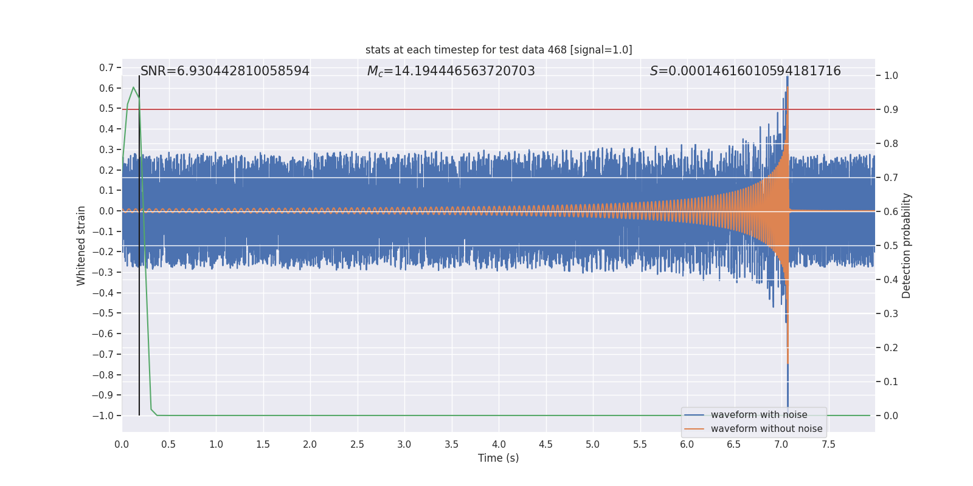973x486 pixels.
Task: Click the blue legend line for waveform with noise
Action: [694, 415]
